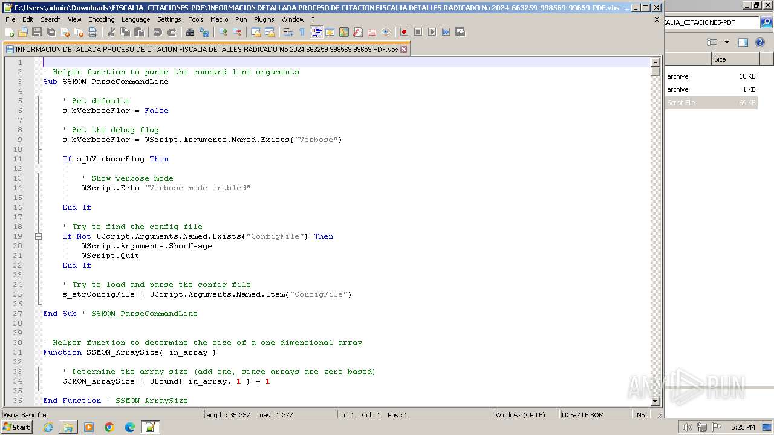This screenshot has height=435, width=774.
Task: Toggle the Monitoring eye icon
Action: 385,32
